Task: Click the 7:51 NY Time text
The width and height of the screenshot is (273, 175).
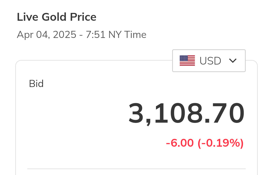Action: pyautogui.click(x=116, y=35)
